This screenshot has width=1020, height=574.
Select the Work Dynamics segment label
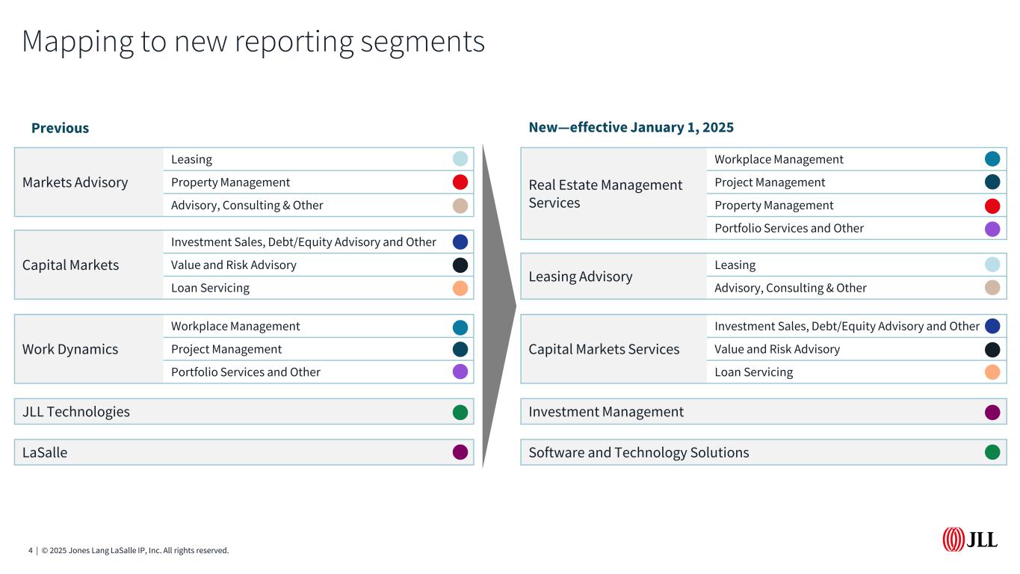click(70, 349)
